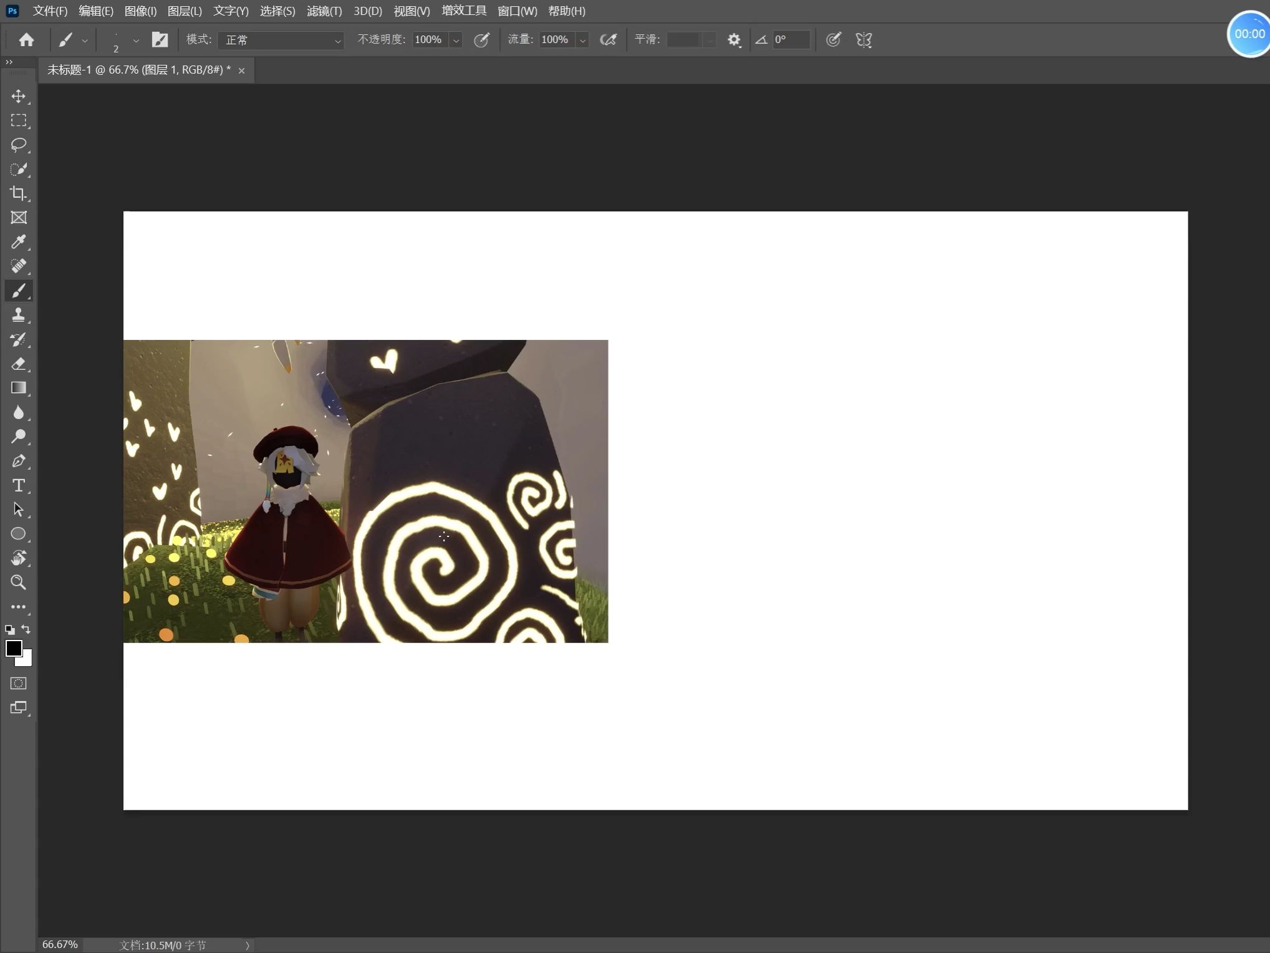
Task: Open the 文字(Y) menu
Action: coord(231,11)
